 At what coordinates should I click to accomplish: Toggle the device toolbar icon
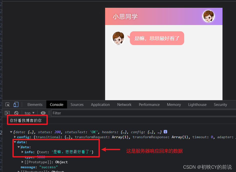[16, 104]
